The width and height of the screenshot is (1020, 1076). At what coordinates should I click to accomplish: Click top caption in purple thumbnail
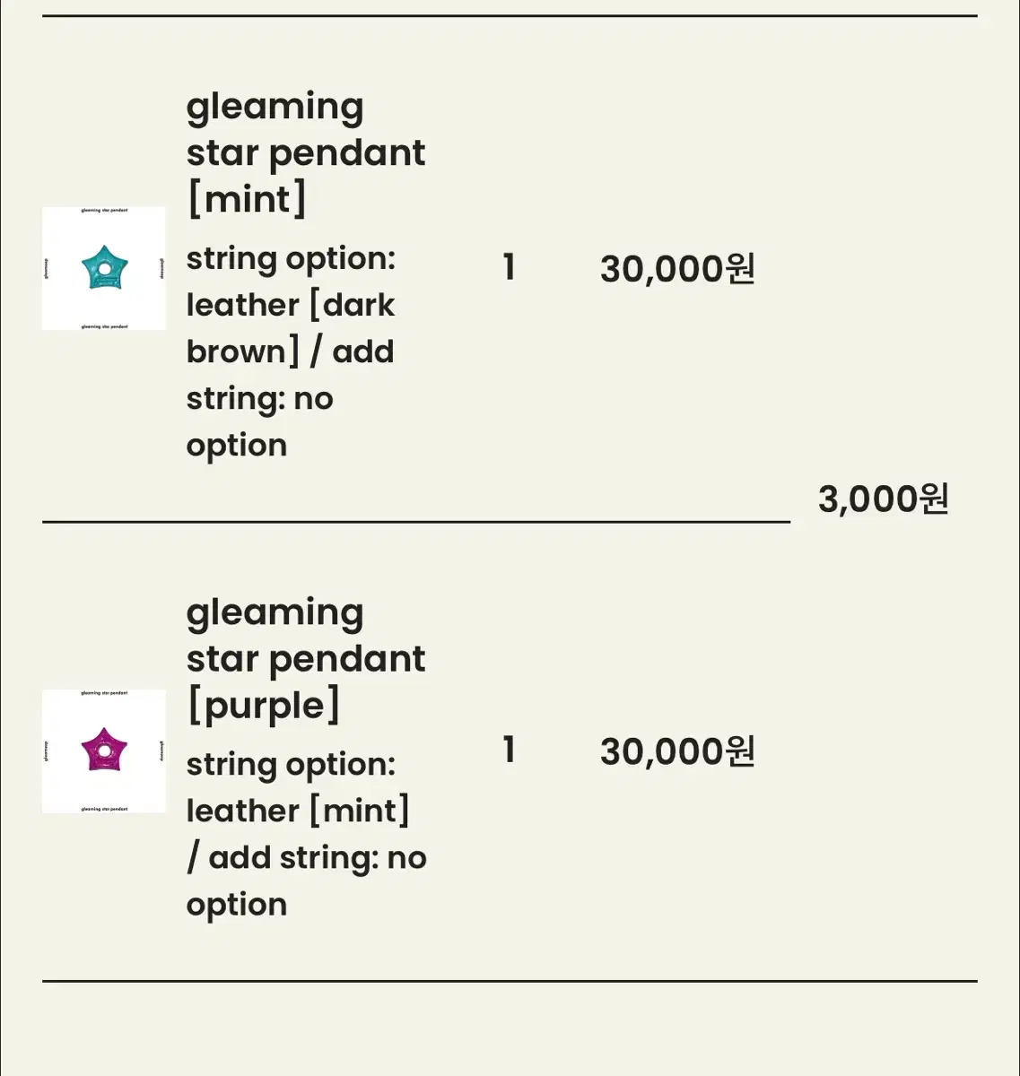coord(104,693)
